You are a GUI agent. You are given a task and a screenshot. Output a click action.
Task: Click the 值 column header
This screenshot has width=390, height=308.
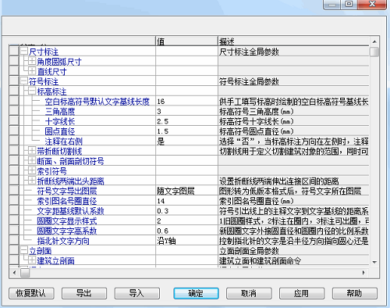[x=186, y=41]
